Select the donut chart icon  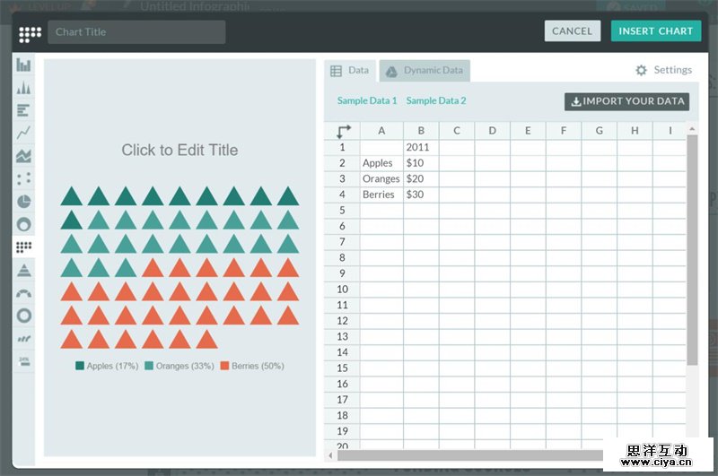pyautogui.click(x=24, y=224)
